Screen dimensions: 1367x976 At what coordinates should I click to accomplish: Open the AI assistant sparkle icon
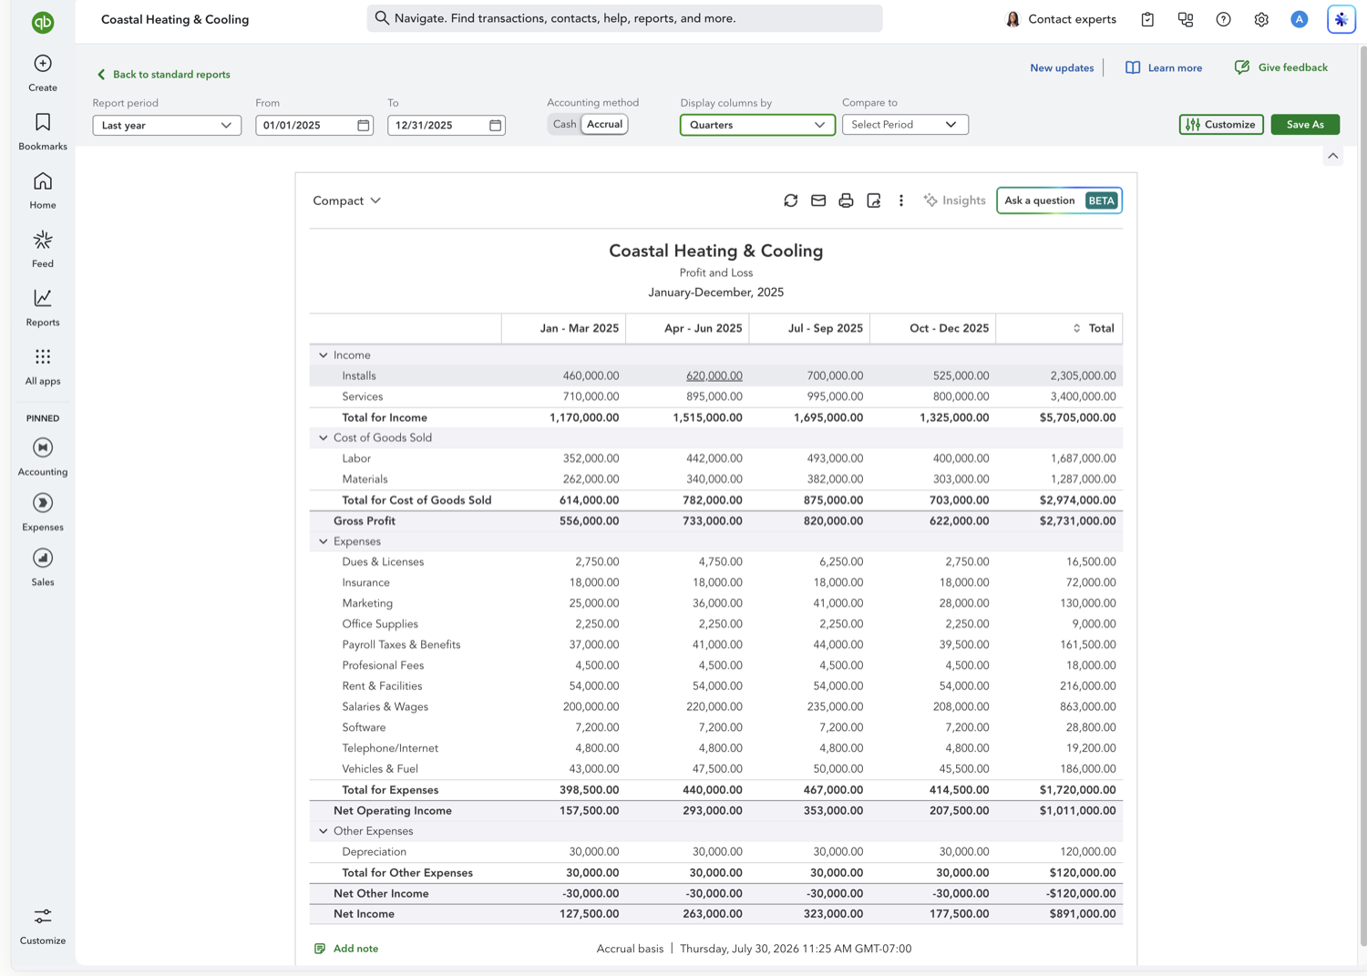point(1341,19)
